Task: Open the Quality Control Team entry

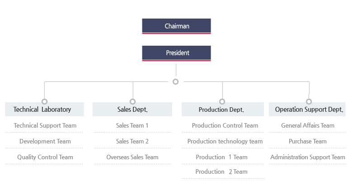Action: click(45, 157)
